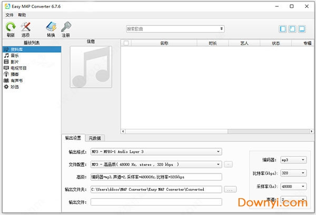Start conversion with the 转换 icon

coord(51,29)
